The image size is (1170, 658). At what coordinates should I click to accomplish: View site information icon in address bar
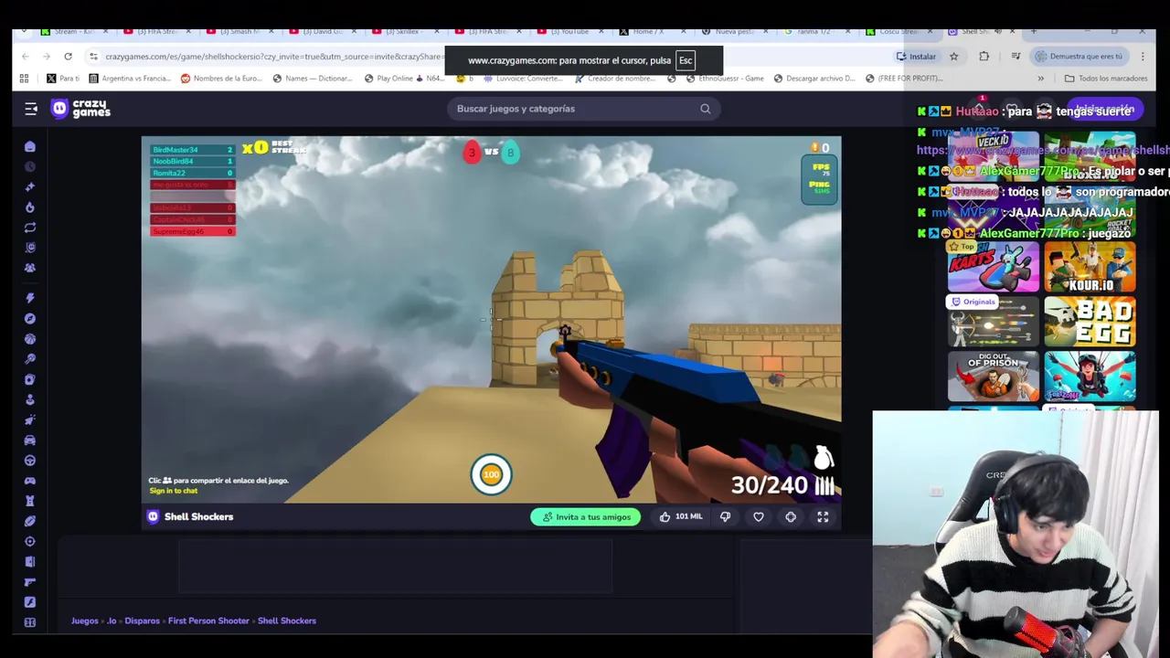click(x=92, y=57)
